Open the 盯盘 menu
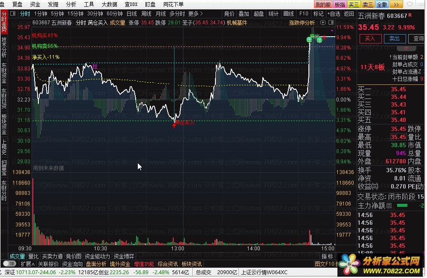 [x=150, y=4]
